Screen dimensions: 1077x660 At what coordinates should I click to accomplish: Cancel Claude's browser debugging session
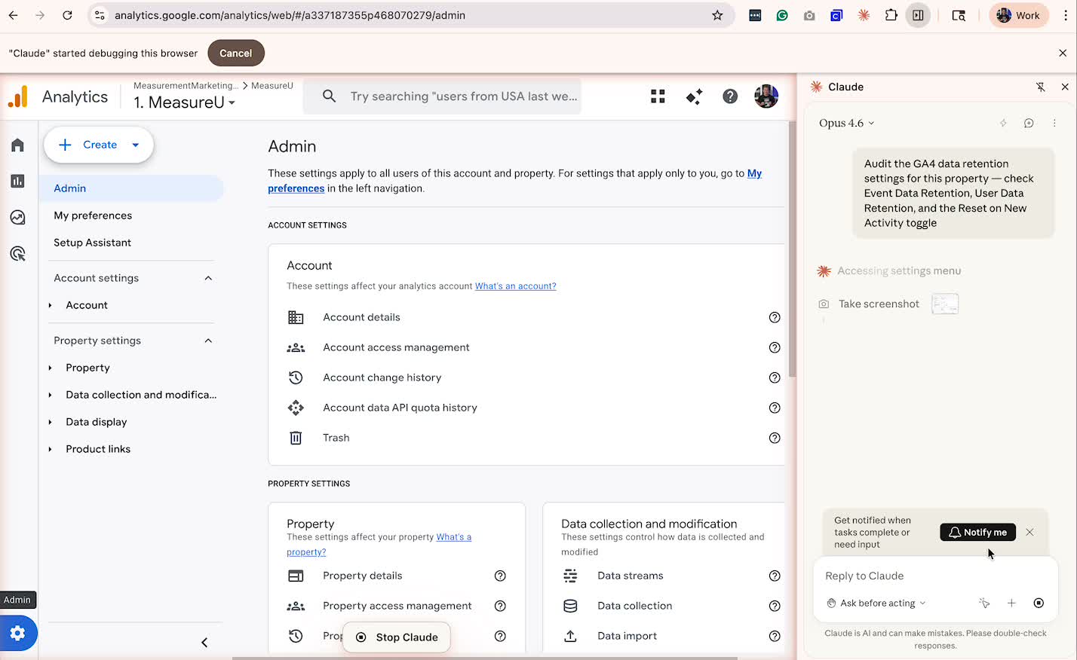[x=235, y=53]
